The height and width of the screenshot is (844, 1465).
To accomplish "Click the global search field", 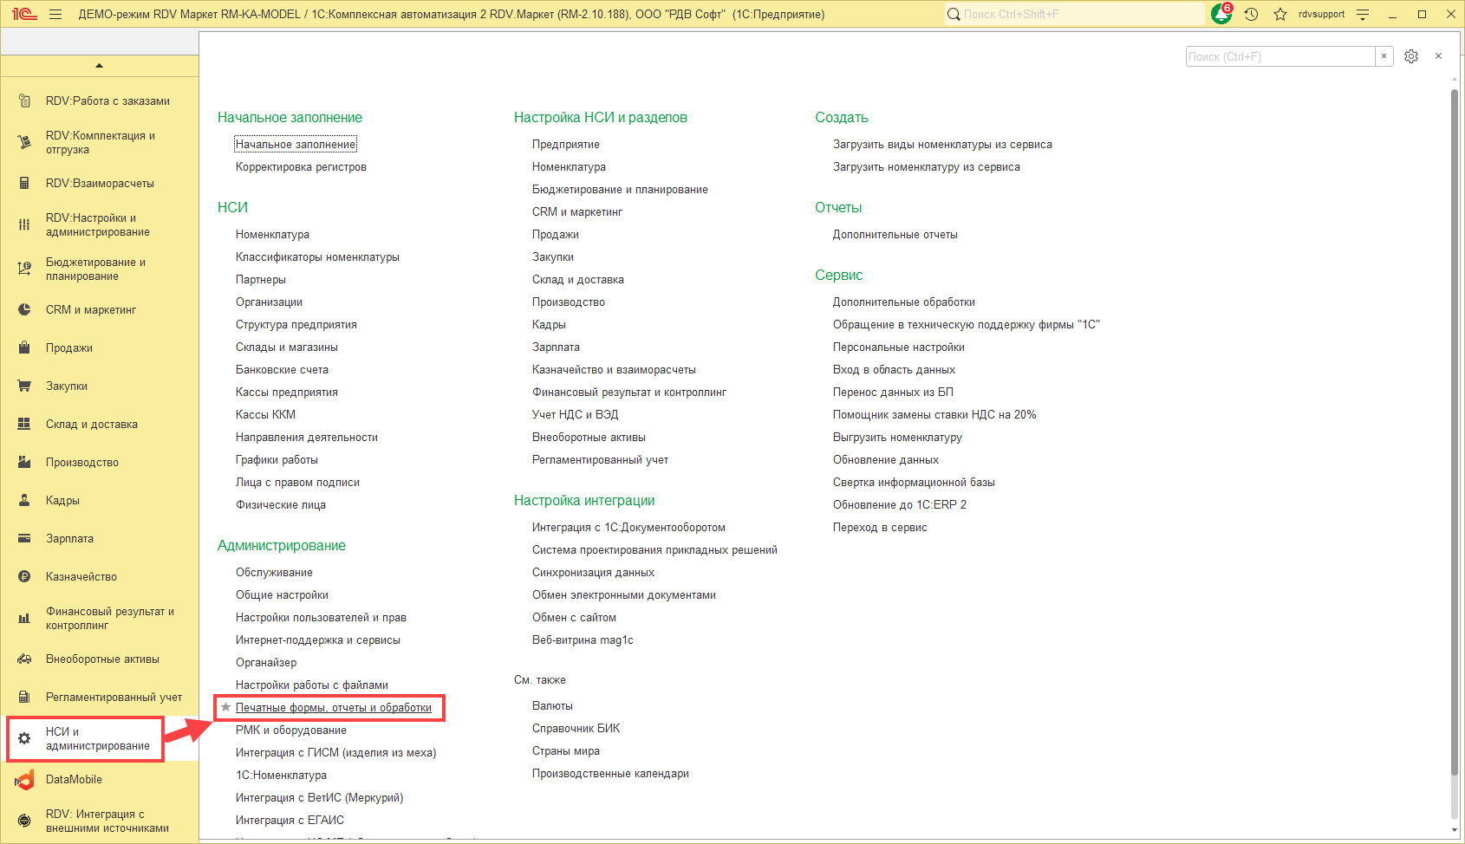I will [x=1075, y=14].
